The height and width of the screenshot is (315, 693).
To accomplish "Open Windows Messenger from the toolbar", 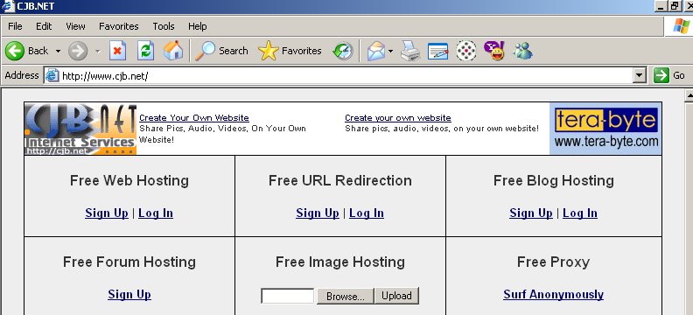I will (x=523, y=51).
